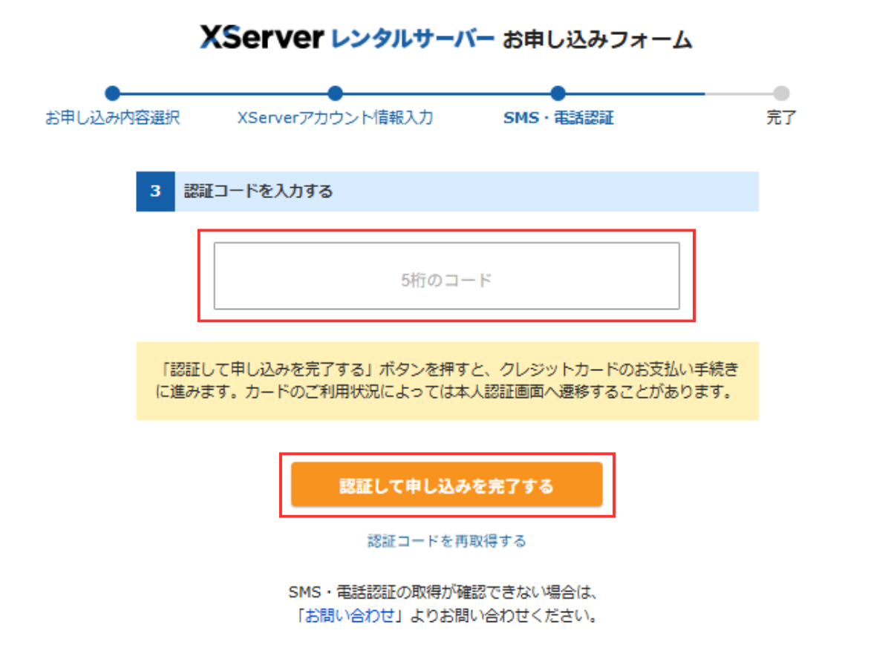The height and width of the screenshot is (668, 891).
Task: Click the third step dot in progress bar
Action: 558,94
